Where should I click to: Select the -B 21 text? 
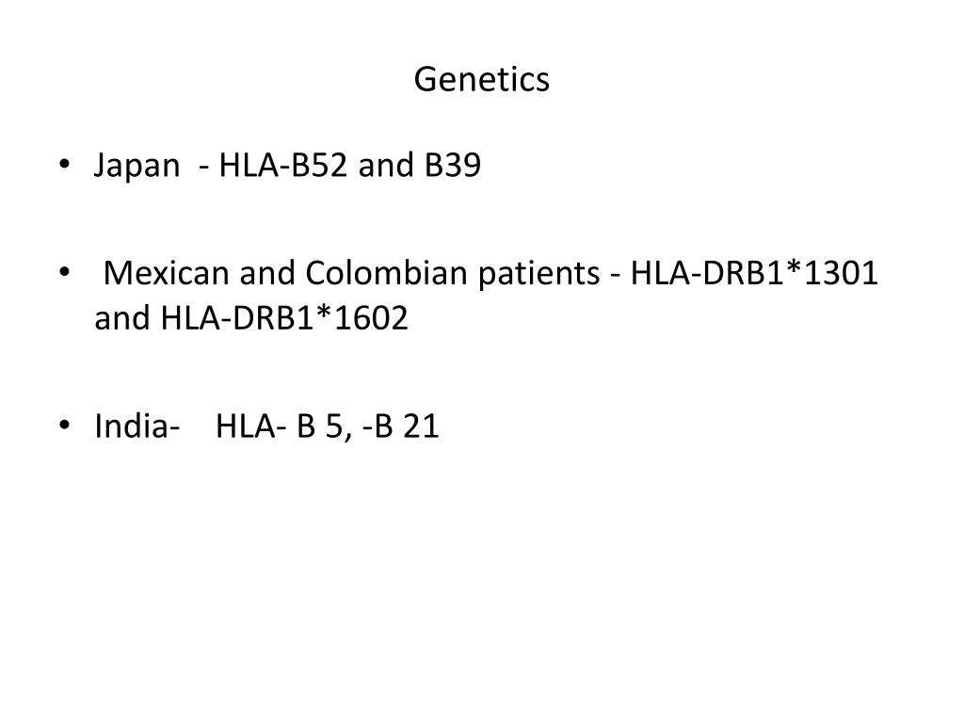(x=401, y=426)
